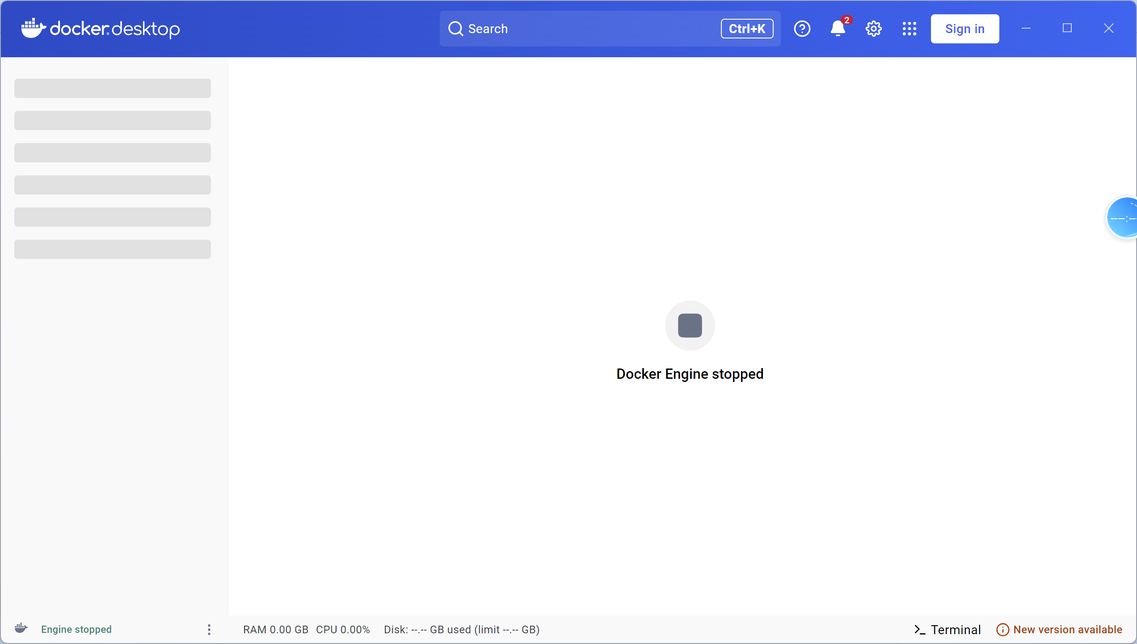Screen dimensions: 1137x644
Task: Open Settings gear icon
Action: click(873, 29)
